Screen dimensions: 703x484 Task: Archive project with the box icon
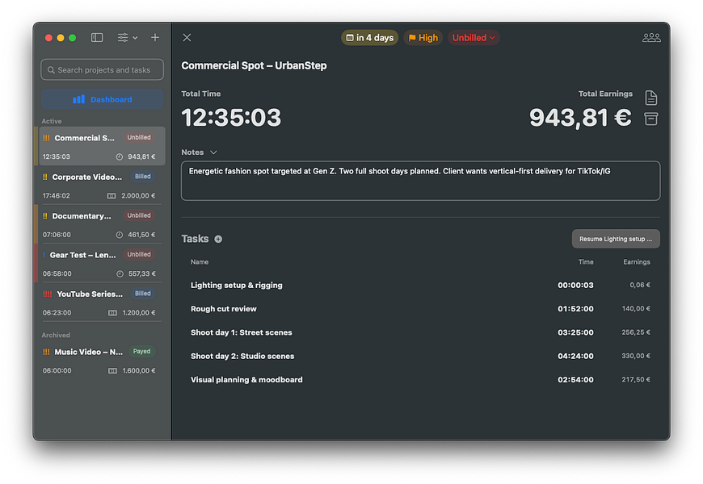pyautogui.click(x=651, y=119)
